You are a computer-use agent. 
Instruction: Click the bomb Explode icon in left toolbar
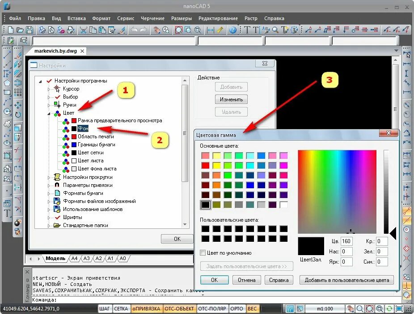(17, 223)
